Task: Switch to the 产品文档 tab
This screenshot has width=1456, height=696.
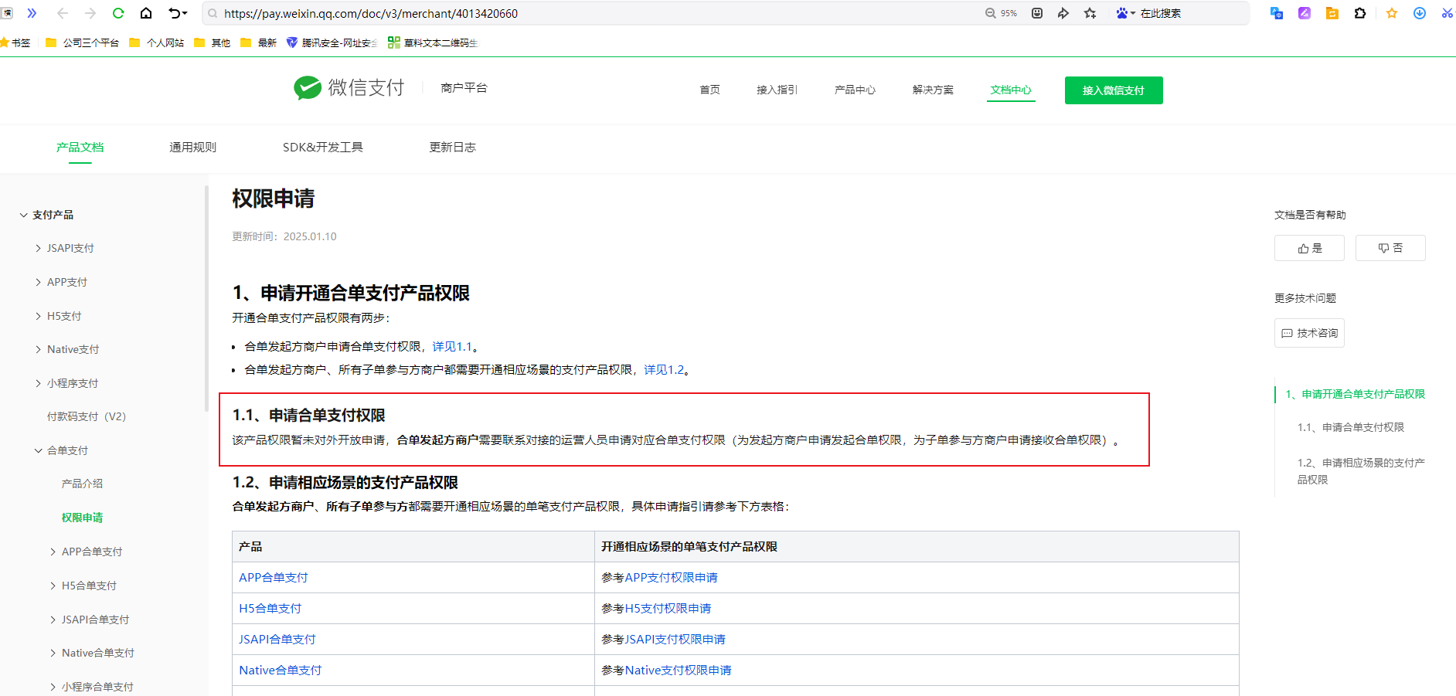Action: [80, 147]
